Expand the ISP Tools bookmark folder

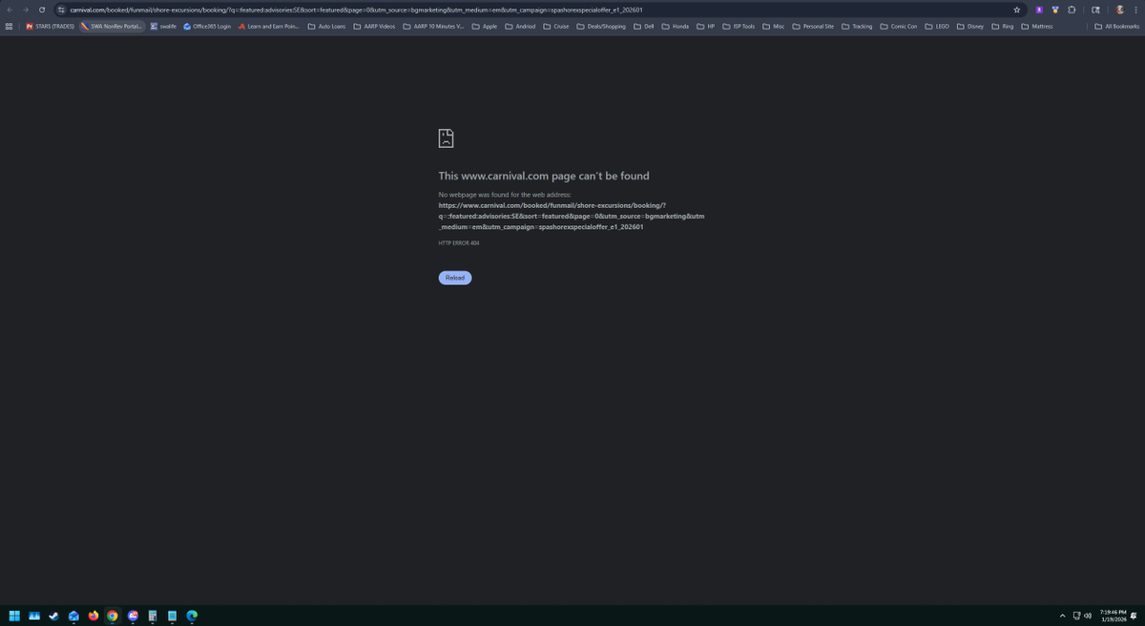tap(739, 26)
